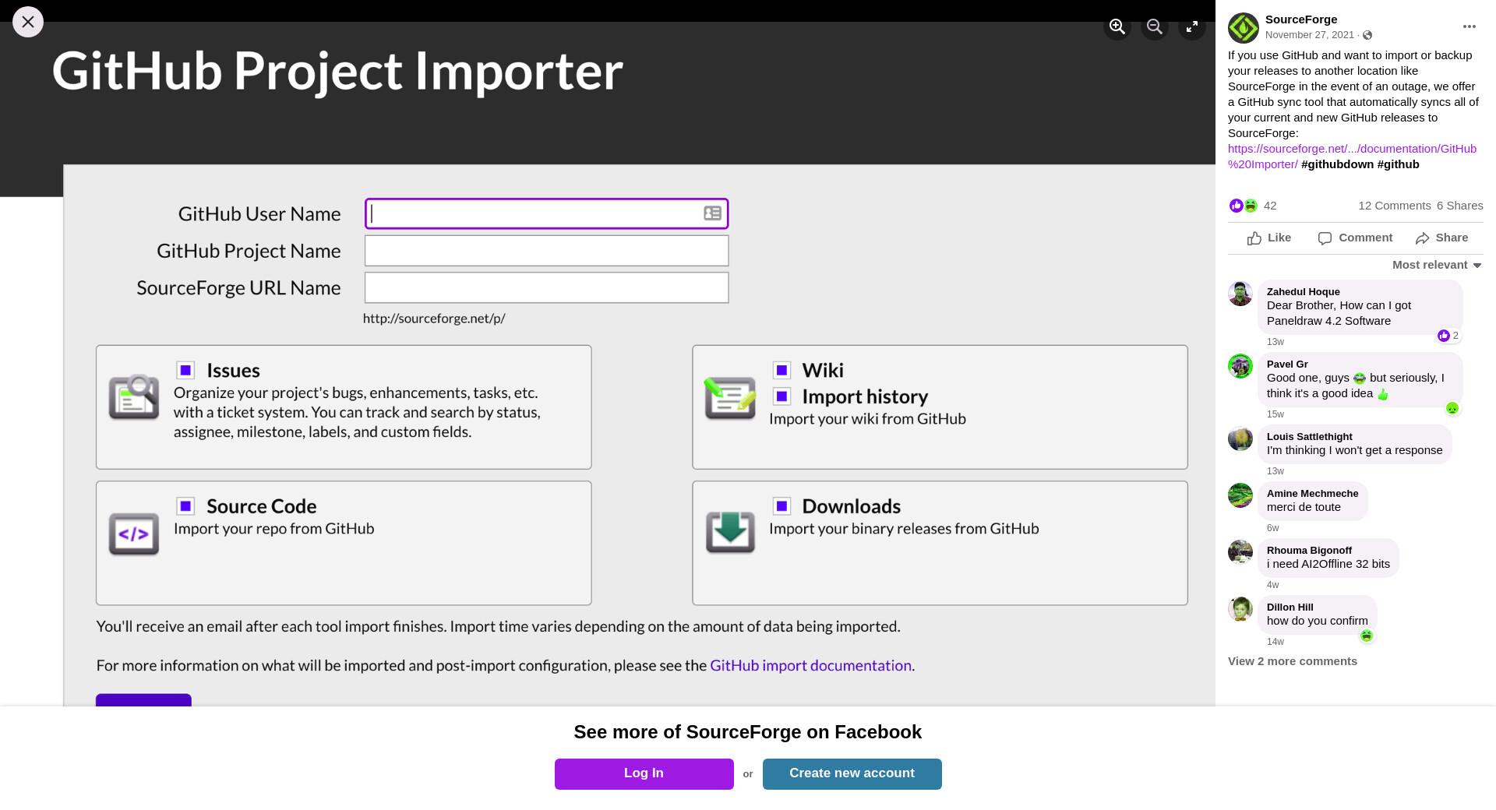Open the Most relevant sort dropdown

tap(1437, 265)
